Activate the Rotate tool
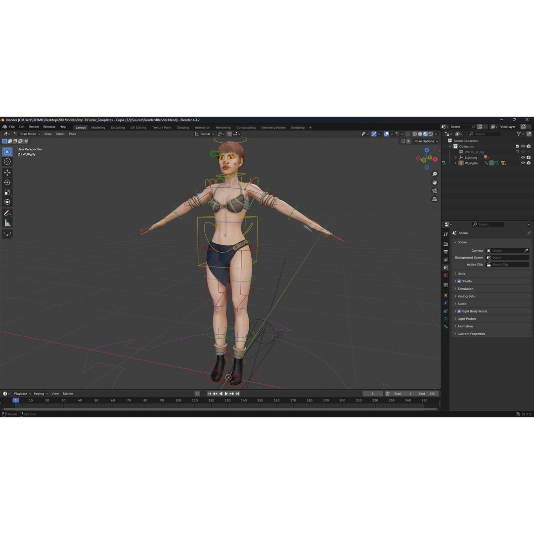This screenshot has height=534, width=534. (x=7, y=182)
